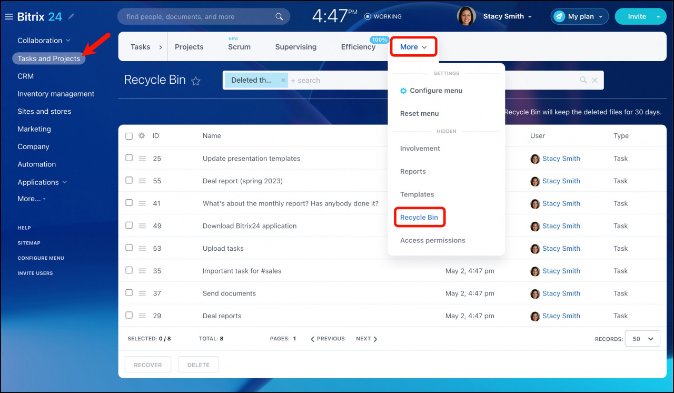Open row actions menu for task 49
The height and width of the screenshot is (393, 674).
(x=142, y=225)
